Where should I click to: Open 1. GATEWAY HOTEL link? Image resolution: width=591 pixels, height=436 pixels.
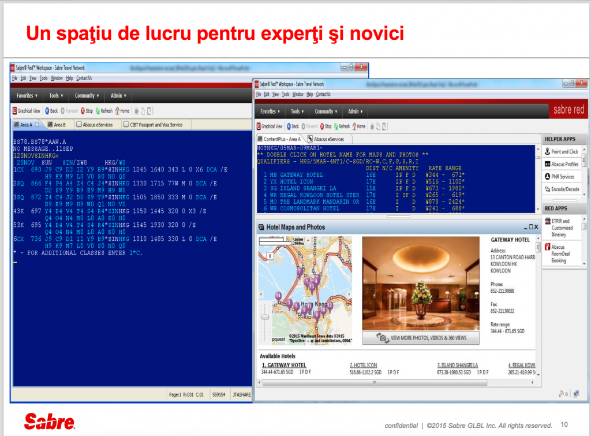(284, 365)
